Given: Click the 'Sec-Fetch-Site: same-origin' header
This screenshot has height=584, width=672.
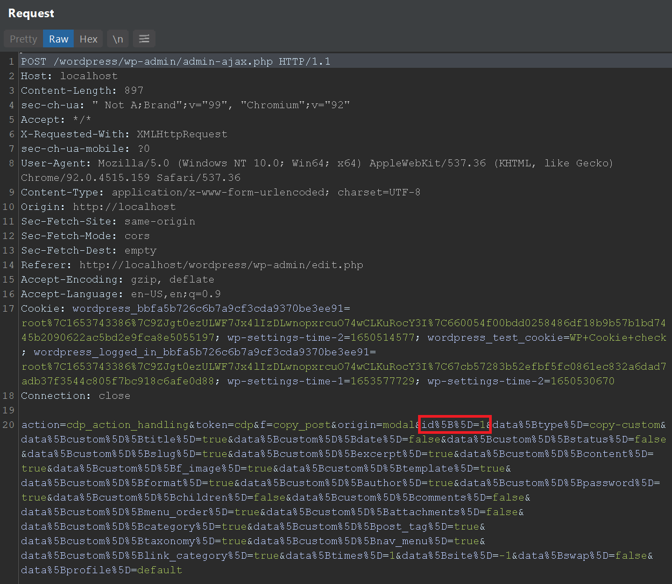Looking at the screenshot, I should [x=108, y=221].
